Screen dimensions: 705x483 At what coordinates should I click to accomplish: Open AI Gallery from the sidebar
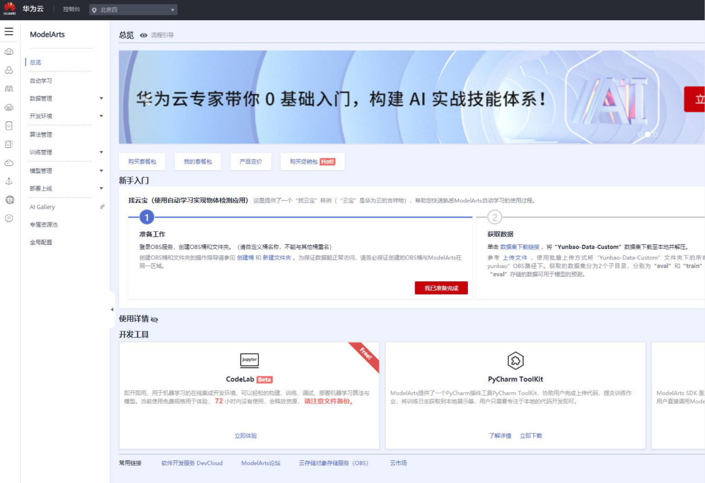coord(42,207)
